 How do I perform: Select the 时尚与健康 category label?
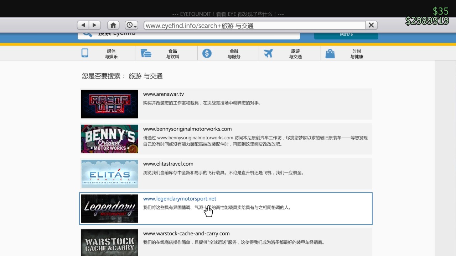(x=357, y=54)
